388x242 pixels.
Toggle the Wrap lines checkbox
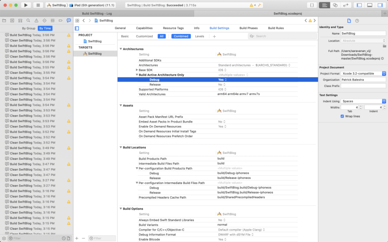[x=342, y=116]
